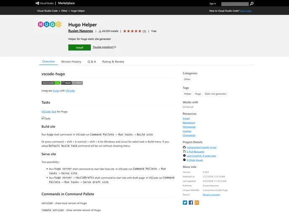The height and width of the screenshot is (215, 289).
Task: Click Last Commit: 4 years ago link
Action: click(x=201, y=156)
